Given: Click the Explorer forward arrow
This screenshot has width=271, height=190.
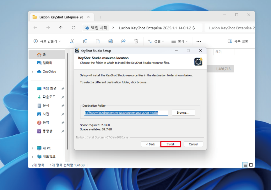Looking at the screenshot, I should click(48, 28).
